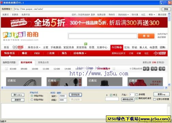Click the 抢拍地址 URL input field
Viewport: 172px width, 123px height.
(x=87, y=9)
